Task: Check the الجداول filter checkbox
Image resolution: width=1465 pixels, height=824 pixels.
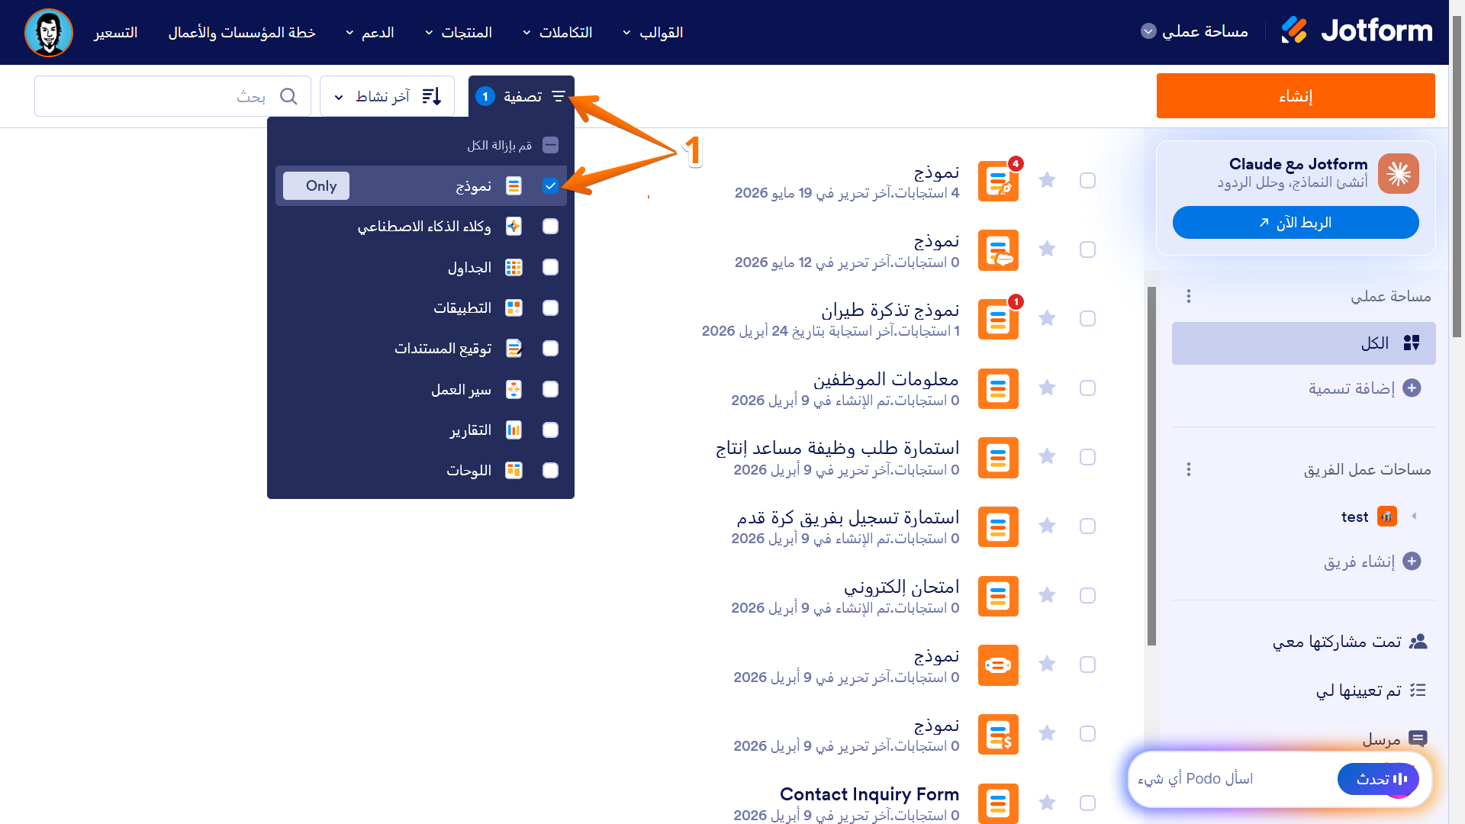Action: (x=550, y=267)
